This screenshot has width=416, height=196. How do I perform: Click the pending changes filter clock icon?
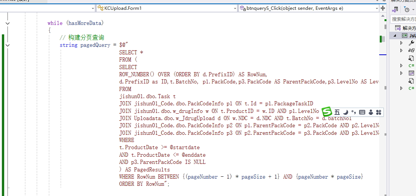pyautogui.click(x=407, y=9)
